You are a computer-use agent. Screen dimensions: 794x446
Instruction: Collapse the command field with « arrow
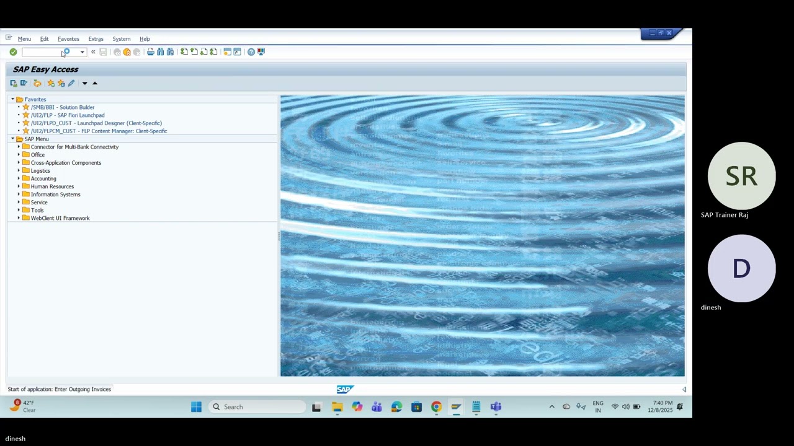tap(93, 52)
